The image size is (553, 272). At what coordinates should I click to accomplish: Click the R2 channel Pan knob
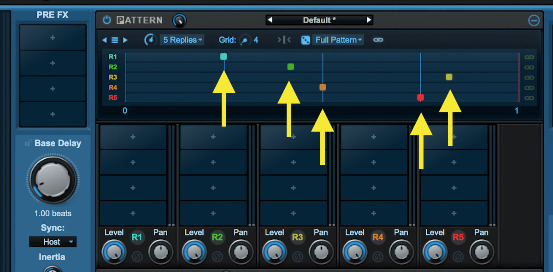tap(241, 252)
